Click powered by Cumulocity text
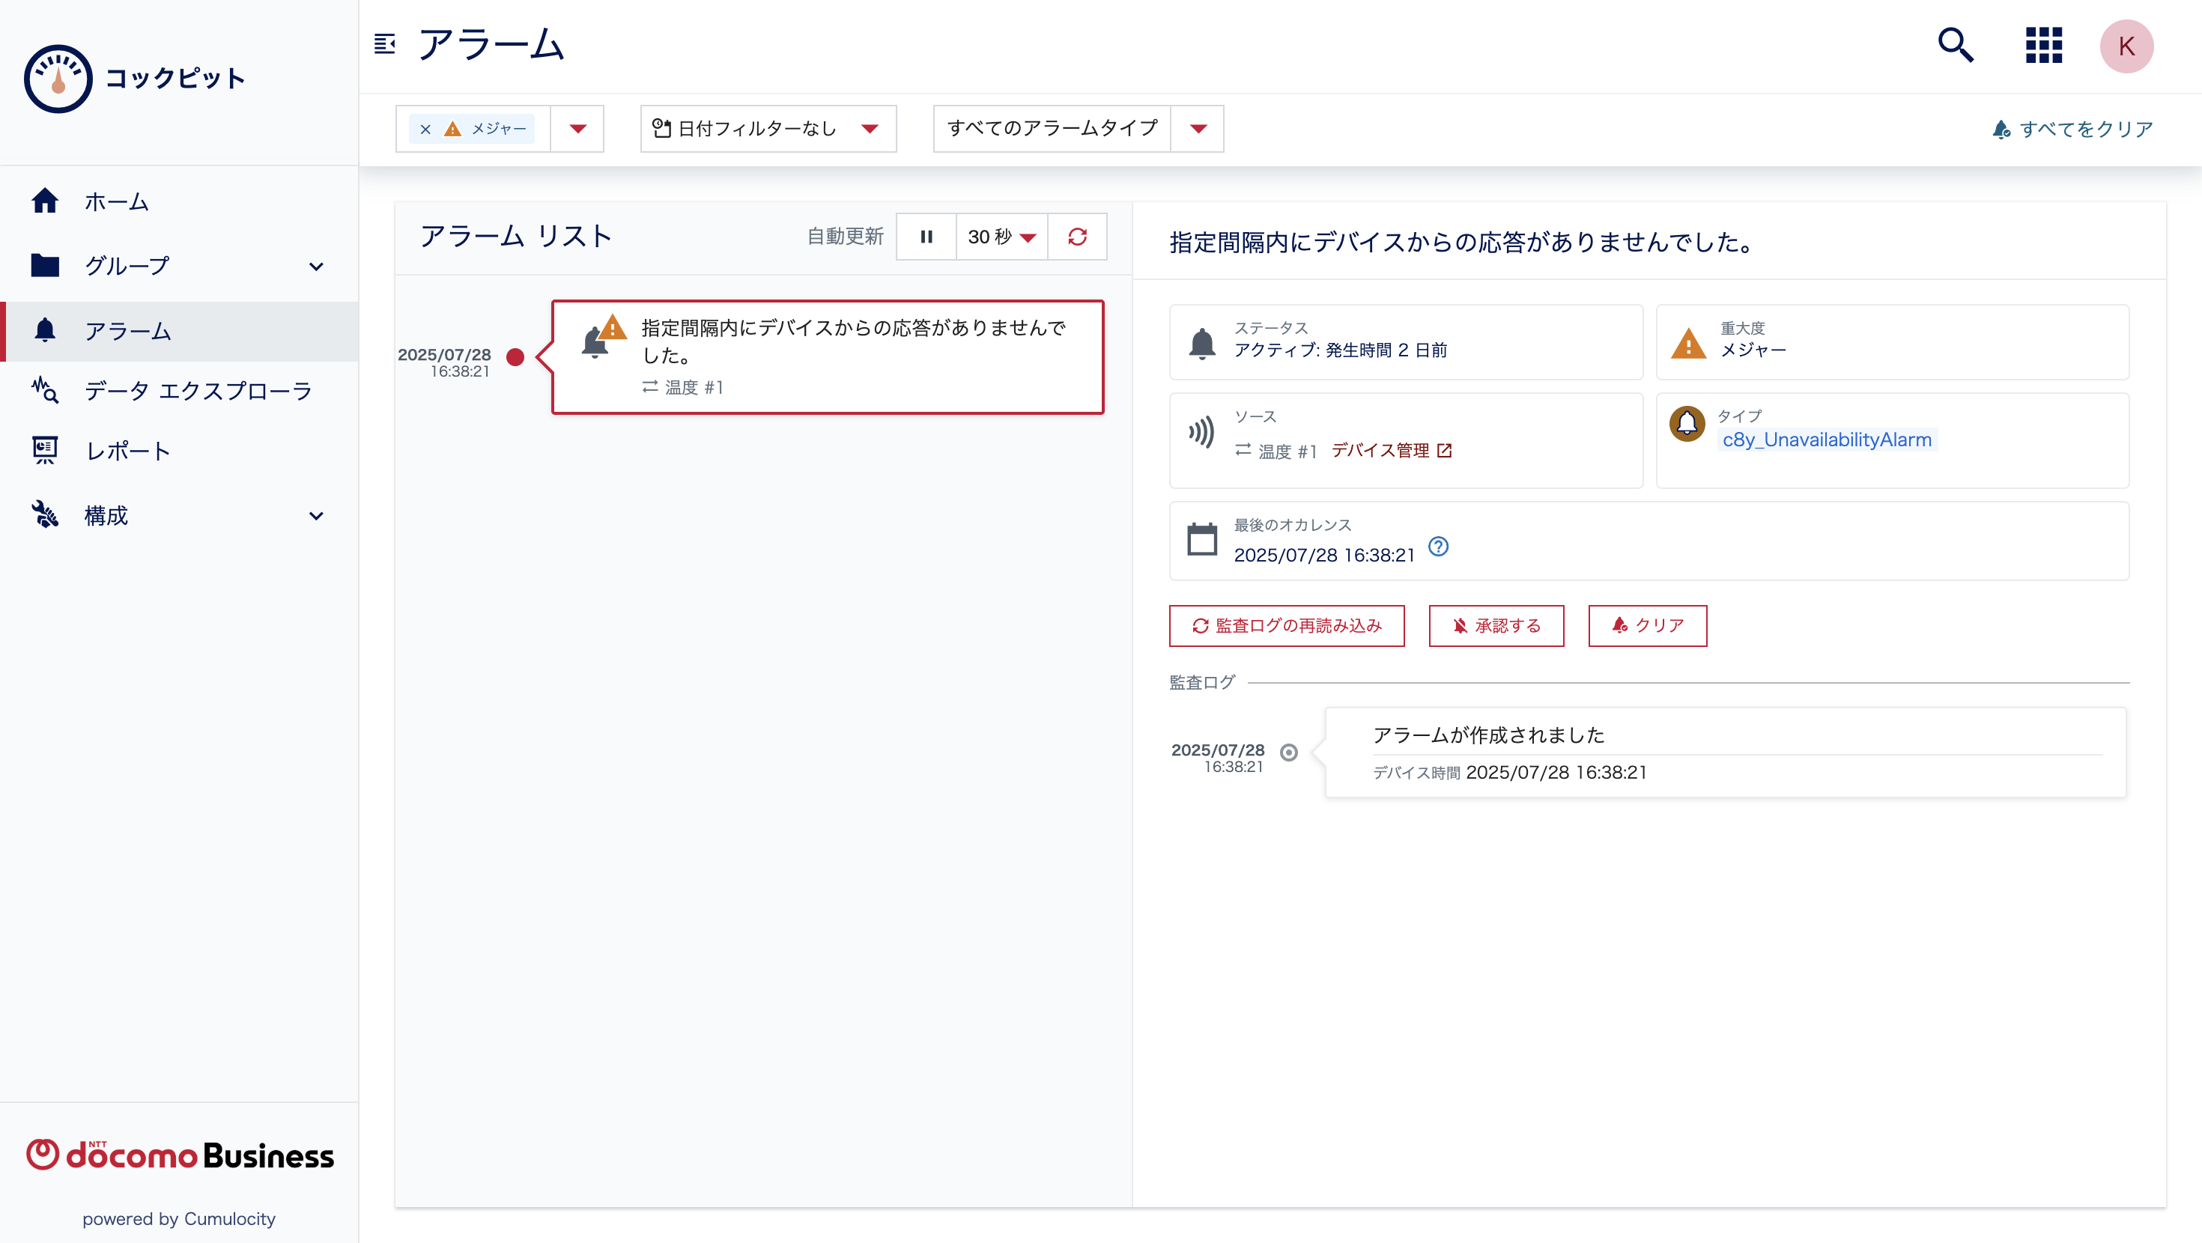2202x1243 pixels. pyautogui.click(x=179, y=1219)
